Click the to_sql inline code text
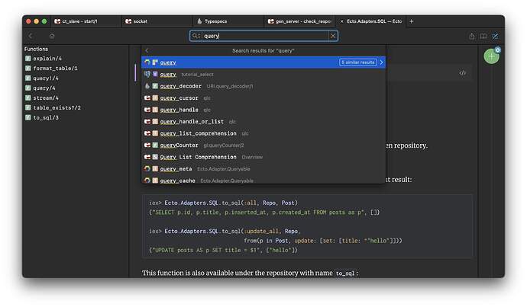 (x=345, y=273)
